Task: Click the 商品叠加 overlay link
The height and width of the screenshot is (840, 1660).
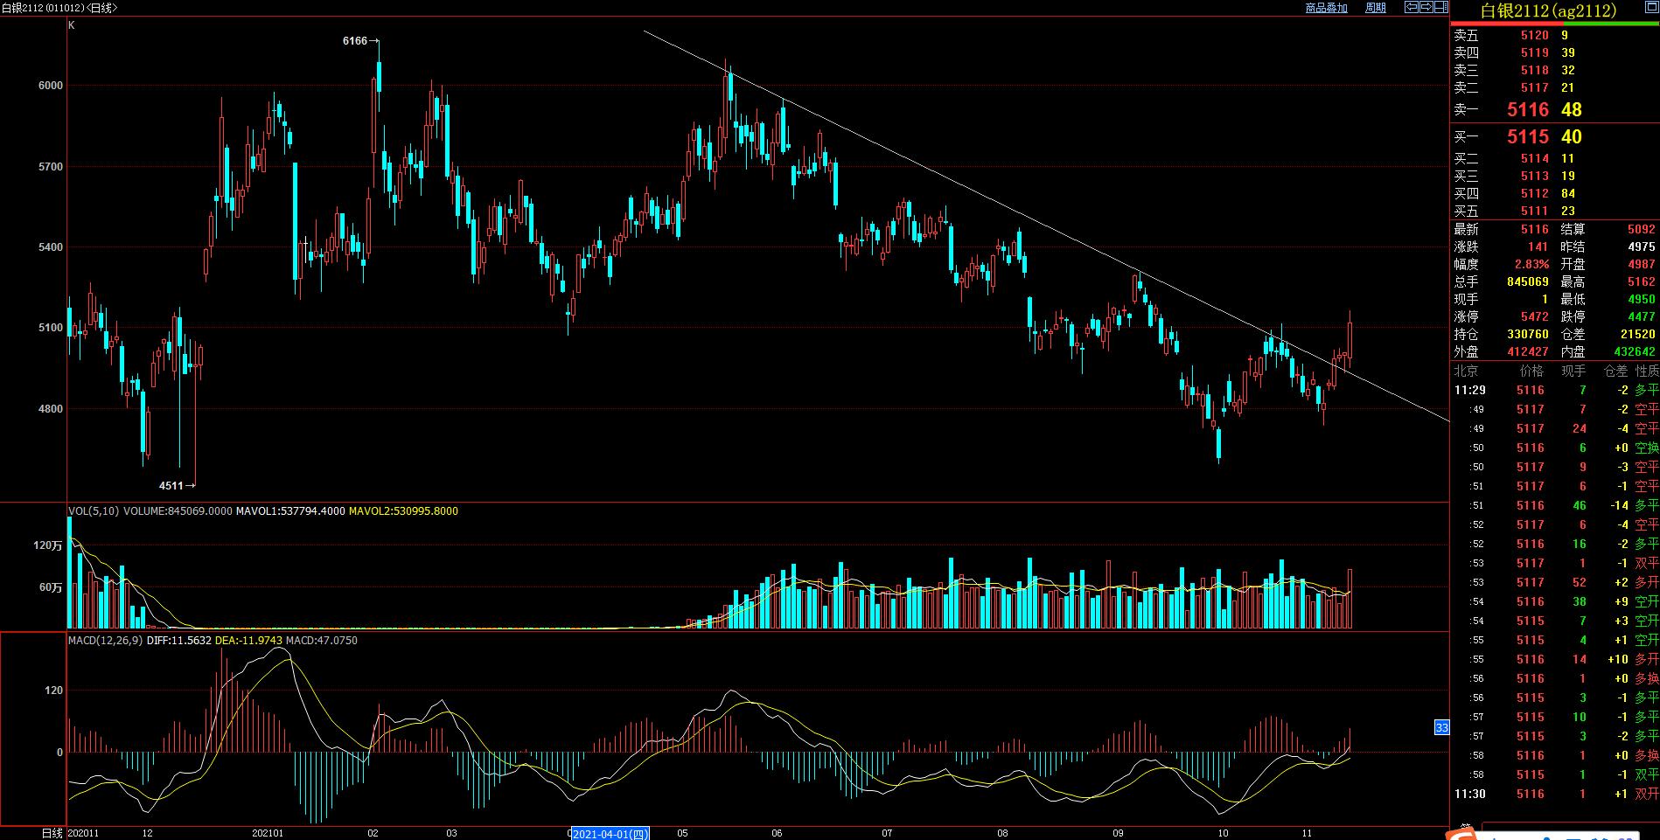Action: point(1326,8)
